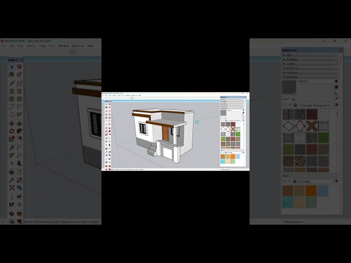Choose the dark red material thumbnail in blurred top row

pos(312,114)
